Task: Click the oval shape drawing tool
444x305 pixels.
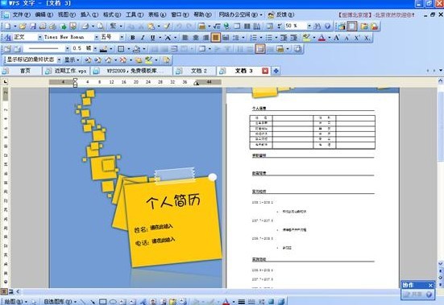Action: pos(113,302)
